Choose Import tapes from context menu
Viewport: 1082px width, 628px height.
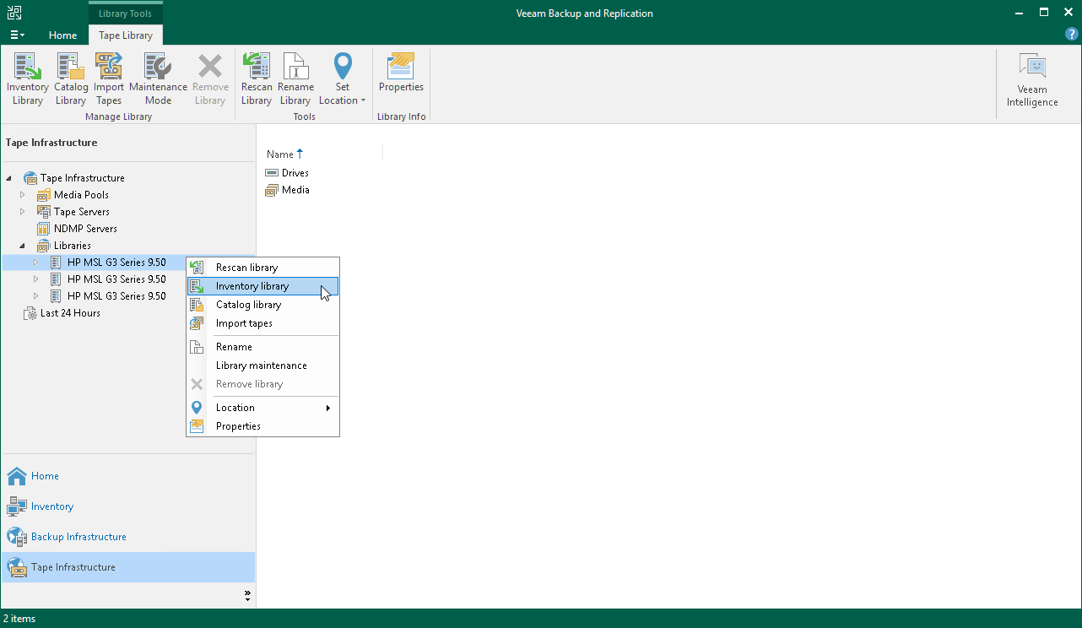[262, 323]
